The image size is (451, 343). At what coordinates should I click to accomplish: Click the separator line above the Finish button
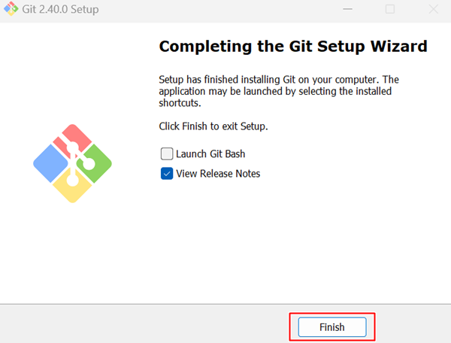225,304
